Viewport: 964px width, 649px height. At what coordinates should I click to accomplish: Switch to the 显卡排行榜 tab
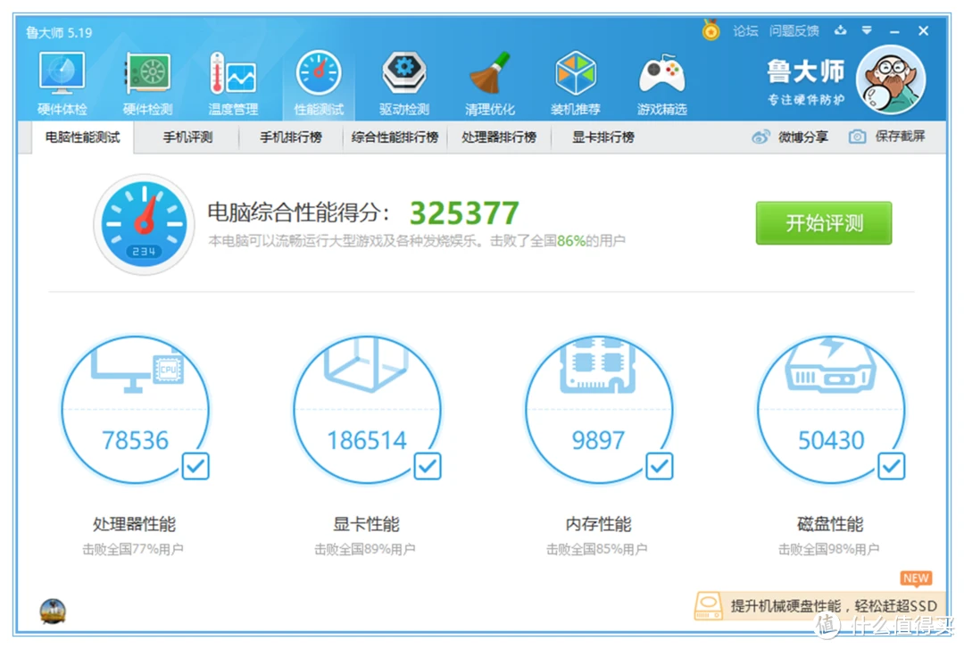pos(603,137)
